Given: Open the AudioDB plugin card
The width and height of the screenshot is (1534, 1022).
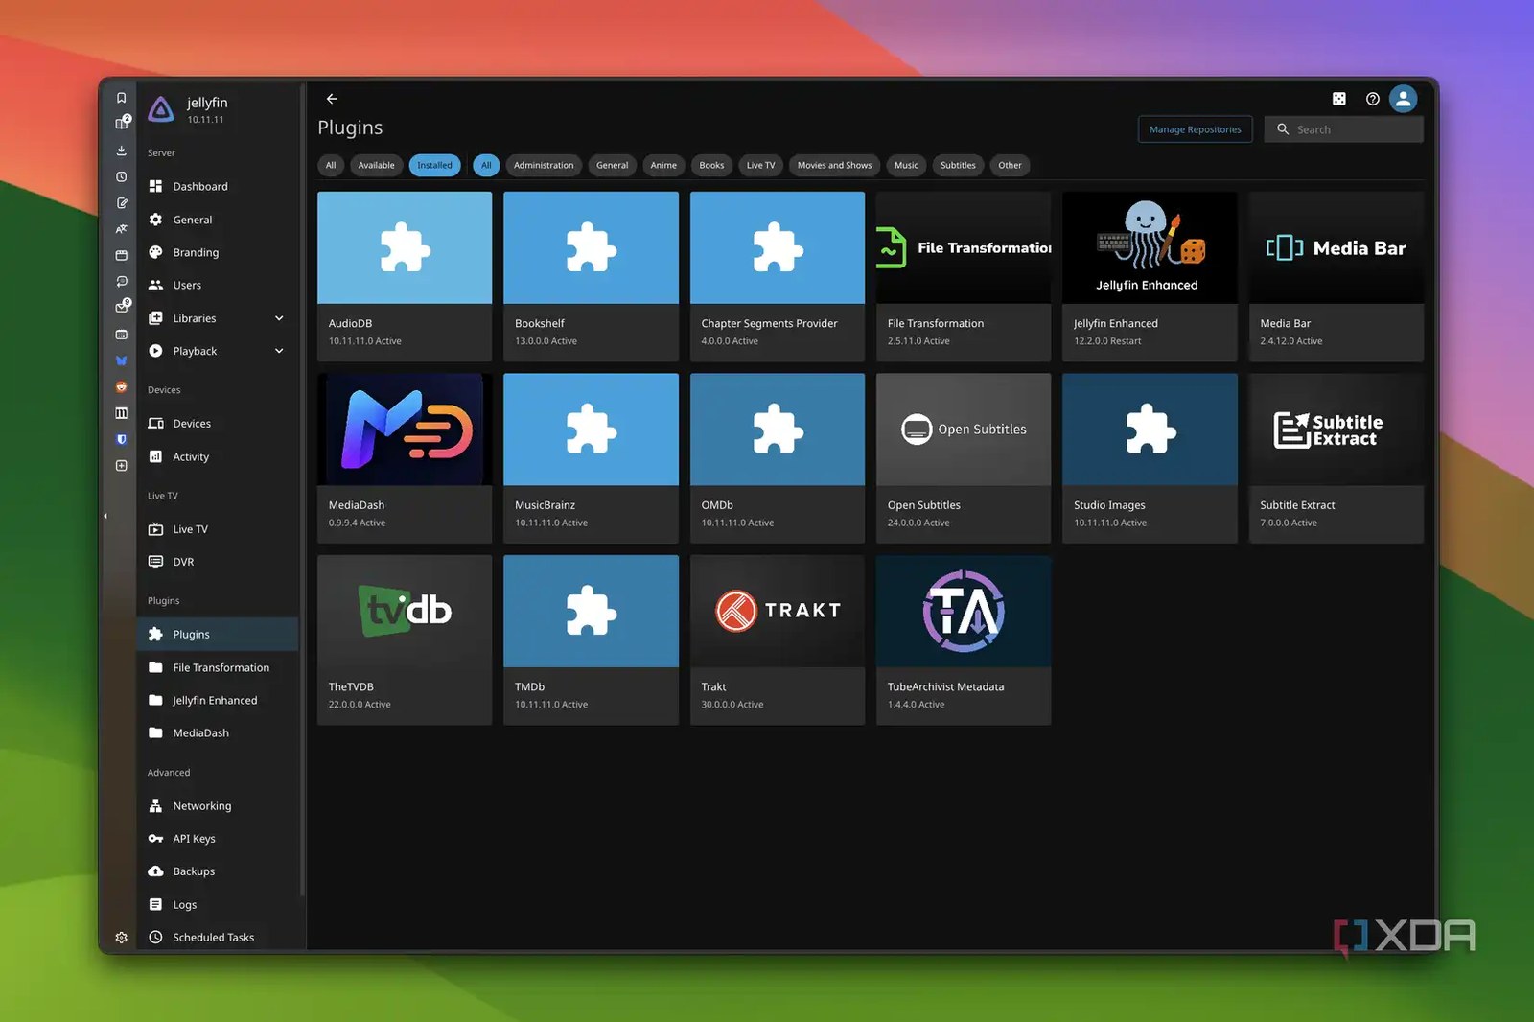Looking at the screenshot, I should pos(405,276).
